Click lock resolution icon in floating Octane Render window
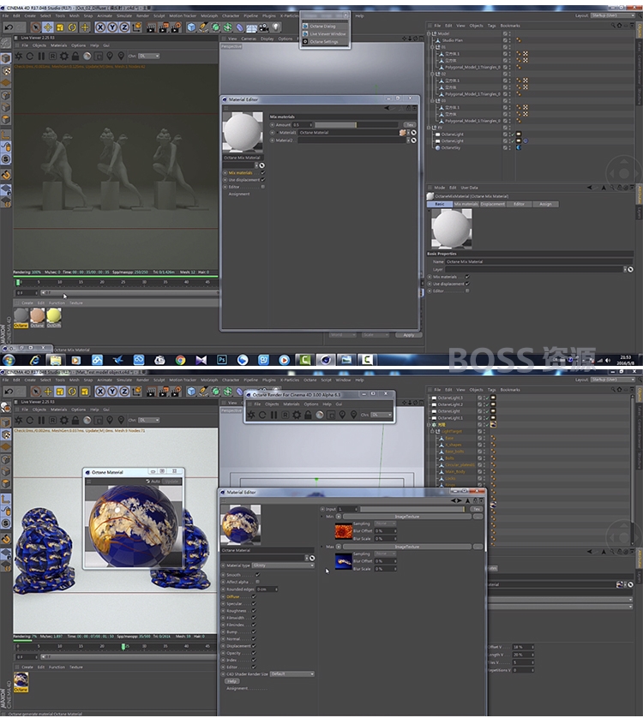The image size is (643, 718). pyautogui.click(x=308, y=415)
